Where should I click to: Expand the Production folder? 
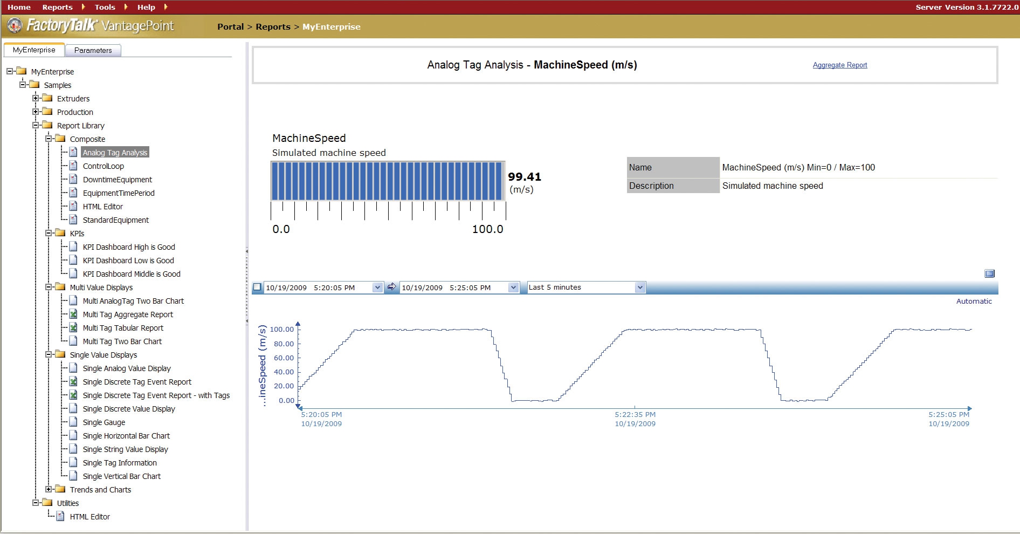coord(36,112)
